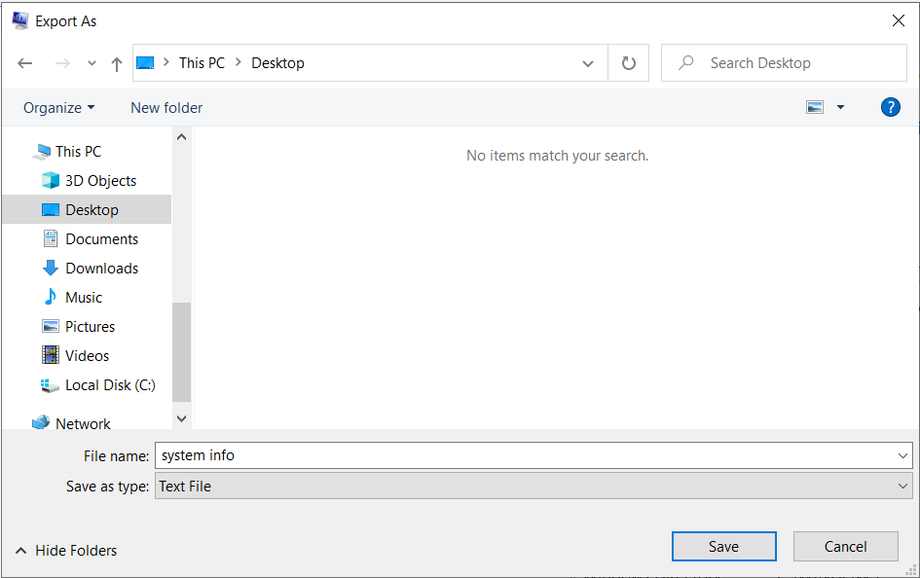Viewport: 920px width, 578px height.
Task: Open recent locations dropdown arrow
Action: pyautogui.click(x=92, y=63)
